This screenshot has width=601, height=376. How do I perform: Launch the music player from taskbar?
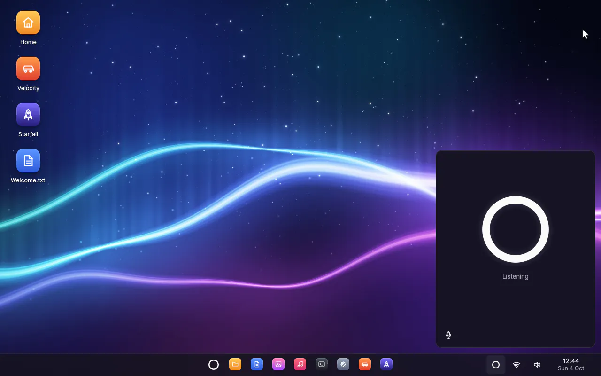click(300, 364)
